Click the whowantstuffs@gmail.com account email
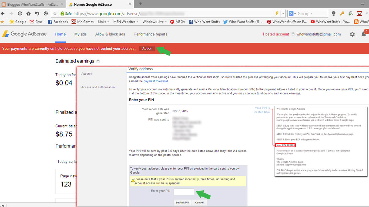Image resolution: width=369 pixels, height=207 pixels. coord(319,34)
